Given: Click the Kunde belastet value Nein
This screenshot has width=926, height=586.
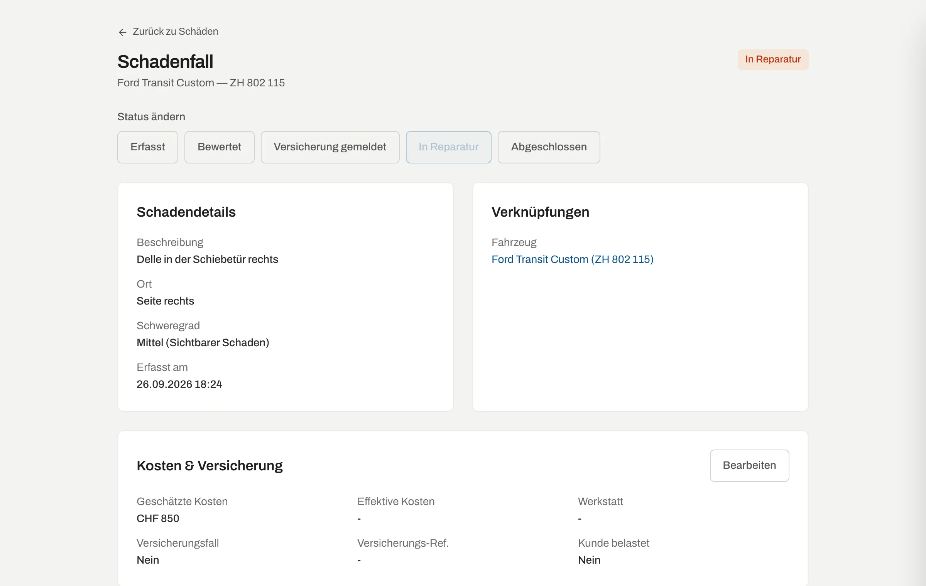Looking at the screenshot, I should pyautogui.click(x=589, y=560).
